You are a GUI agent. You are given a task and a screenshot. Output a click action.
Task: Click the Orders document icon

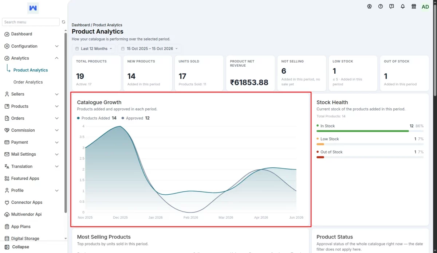coord(7,118)
